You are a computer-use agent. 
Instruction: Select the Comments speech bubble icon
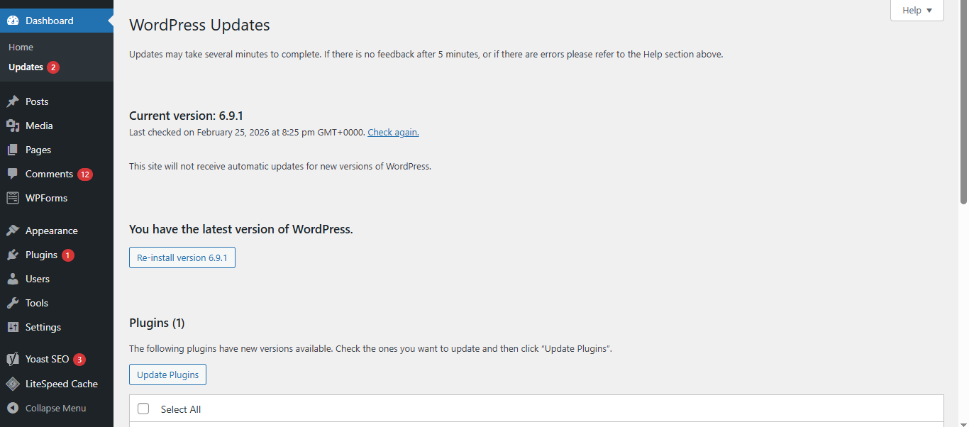[x=12, y=174]
